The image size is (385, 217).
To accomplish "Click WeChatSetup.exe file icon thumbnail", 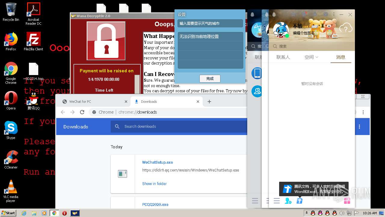I will (122, 174).
